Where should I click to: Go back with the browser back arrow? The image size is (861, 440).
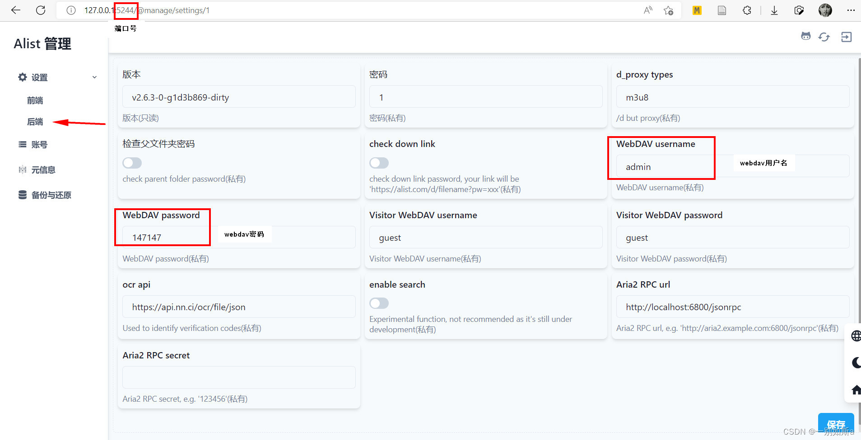[x=16, y=10]
